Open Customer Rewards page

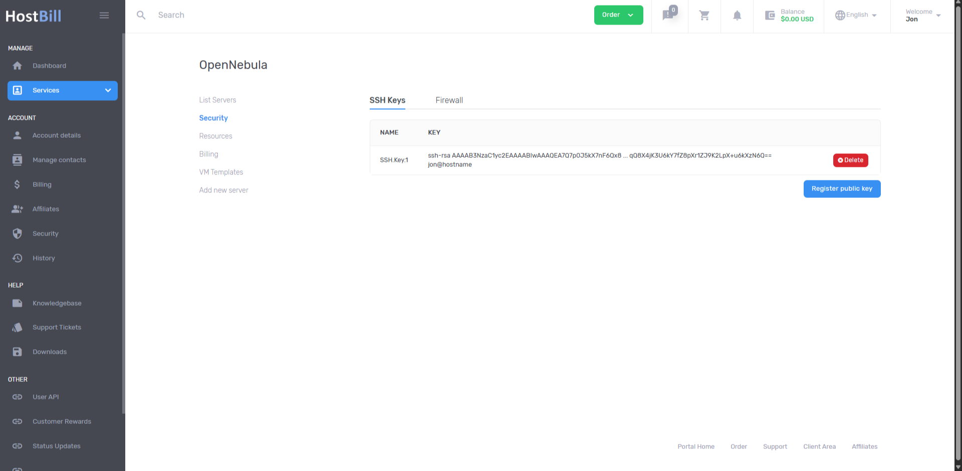click(62, 421)
